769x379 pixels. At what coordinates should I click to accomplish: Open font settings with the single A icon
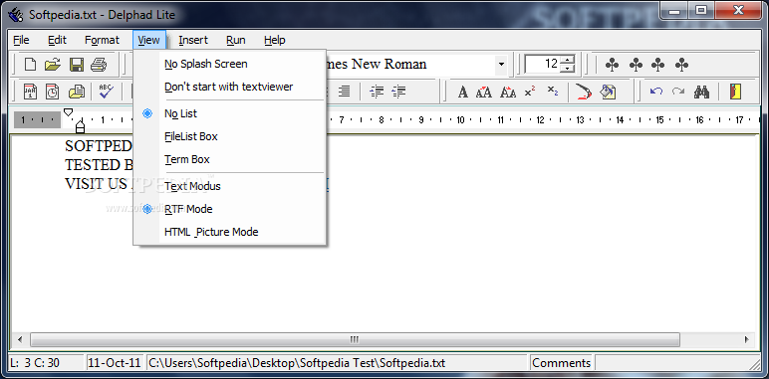[462, 92]
